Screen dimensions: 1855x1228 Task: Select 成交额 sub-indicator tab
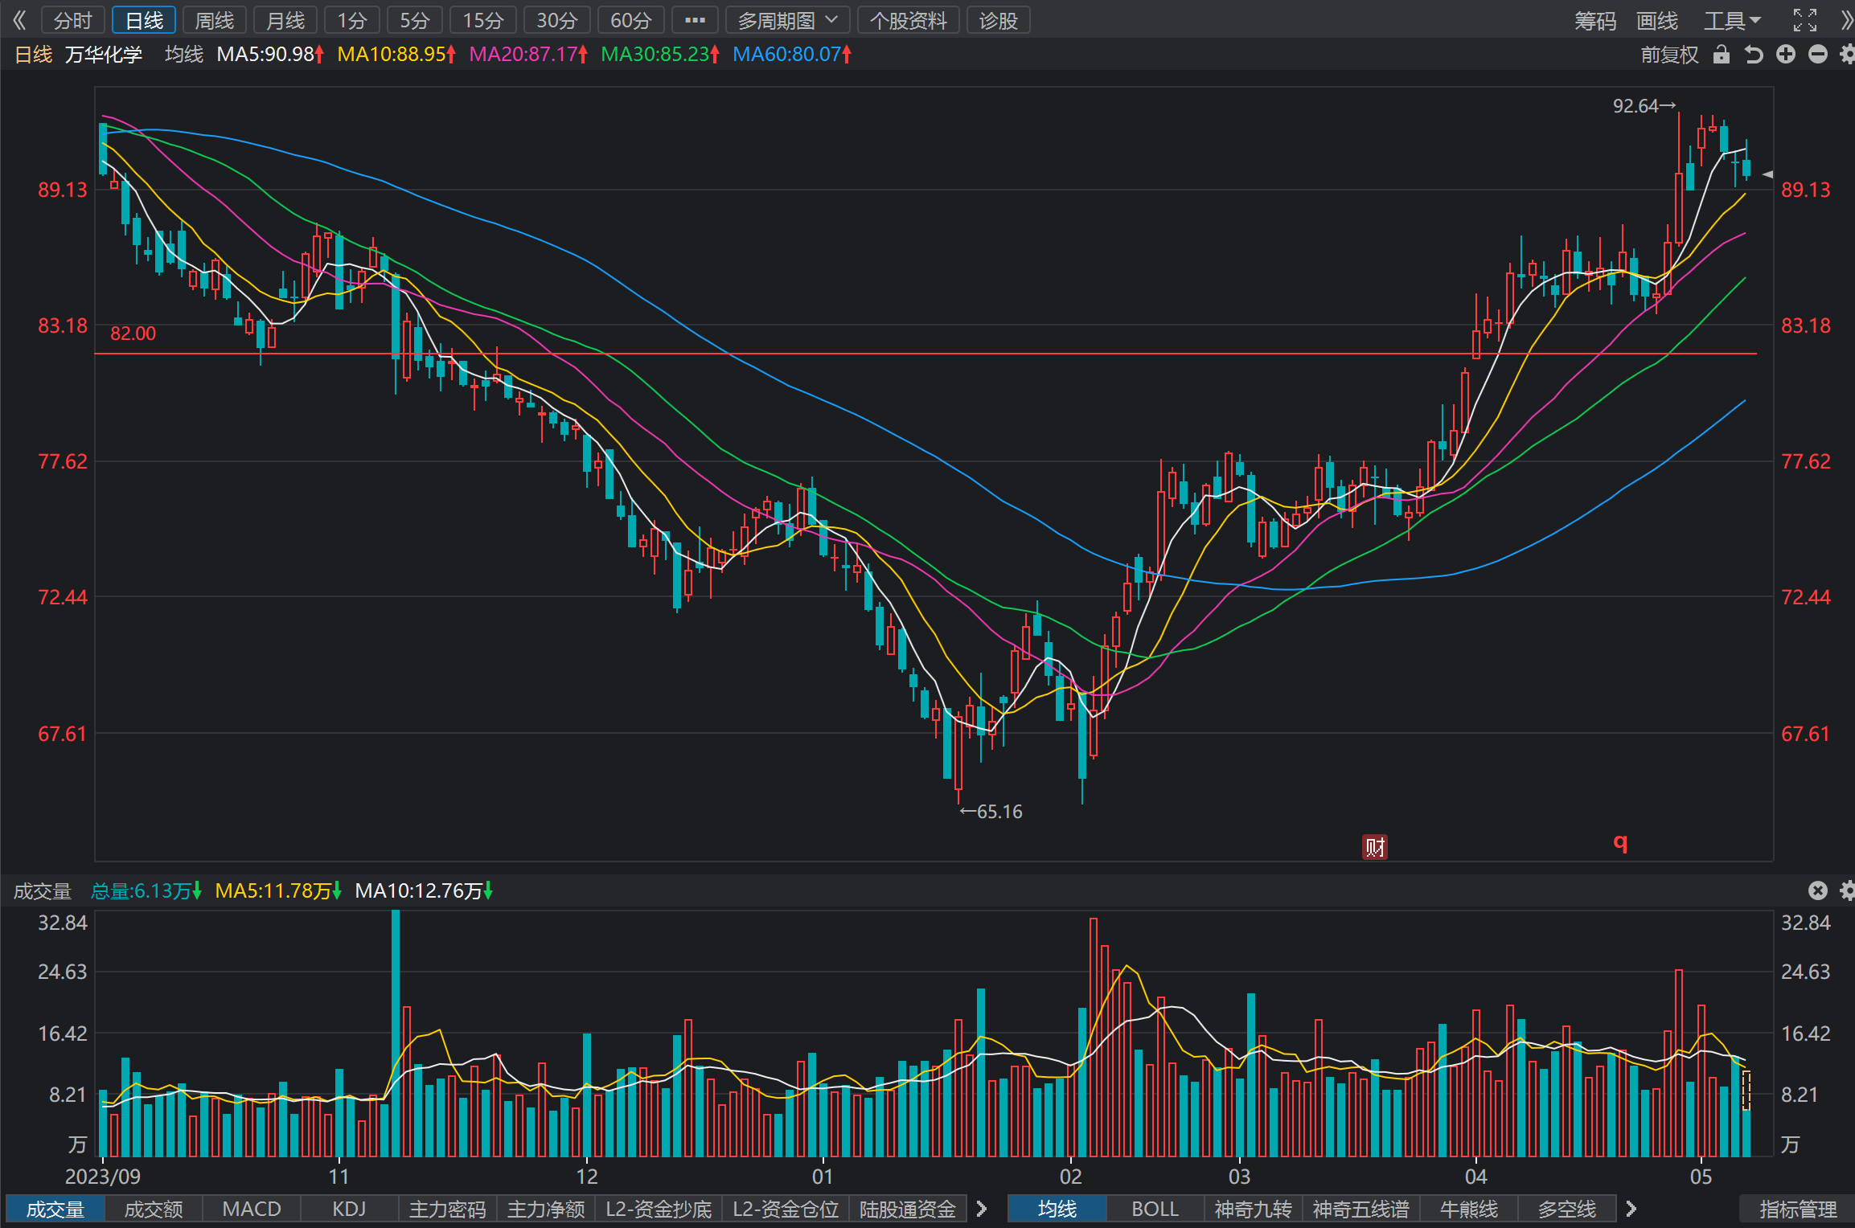click(x=154, y=1209)
